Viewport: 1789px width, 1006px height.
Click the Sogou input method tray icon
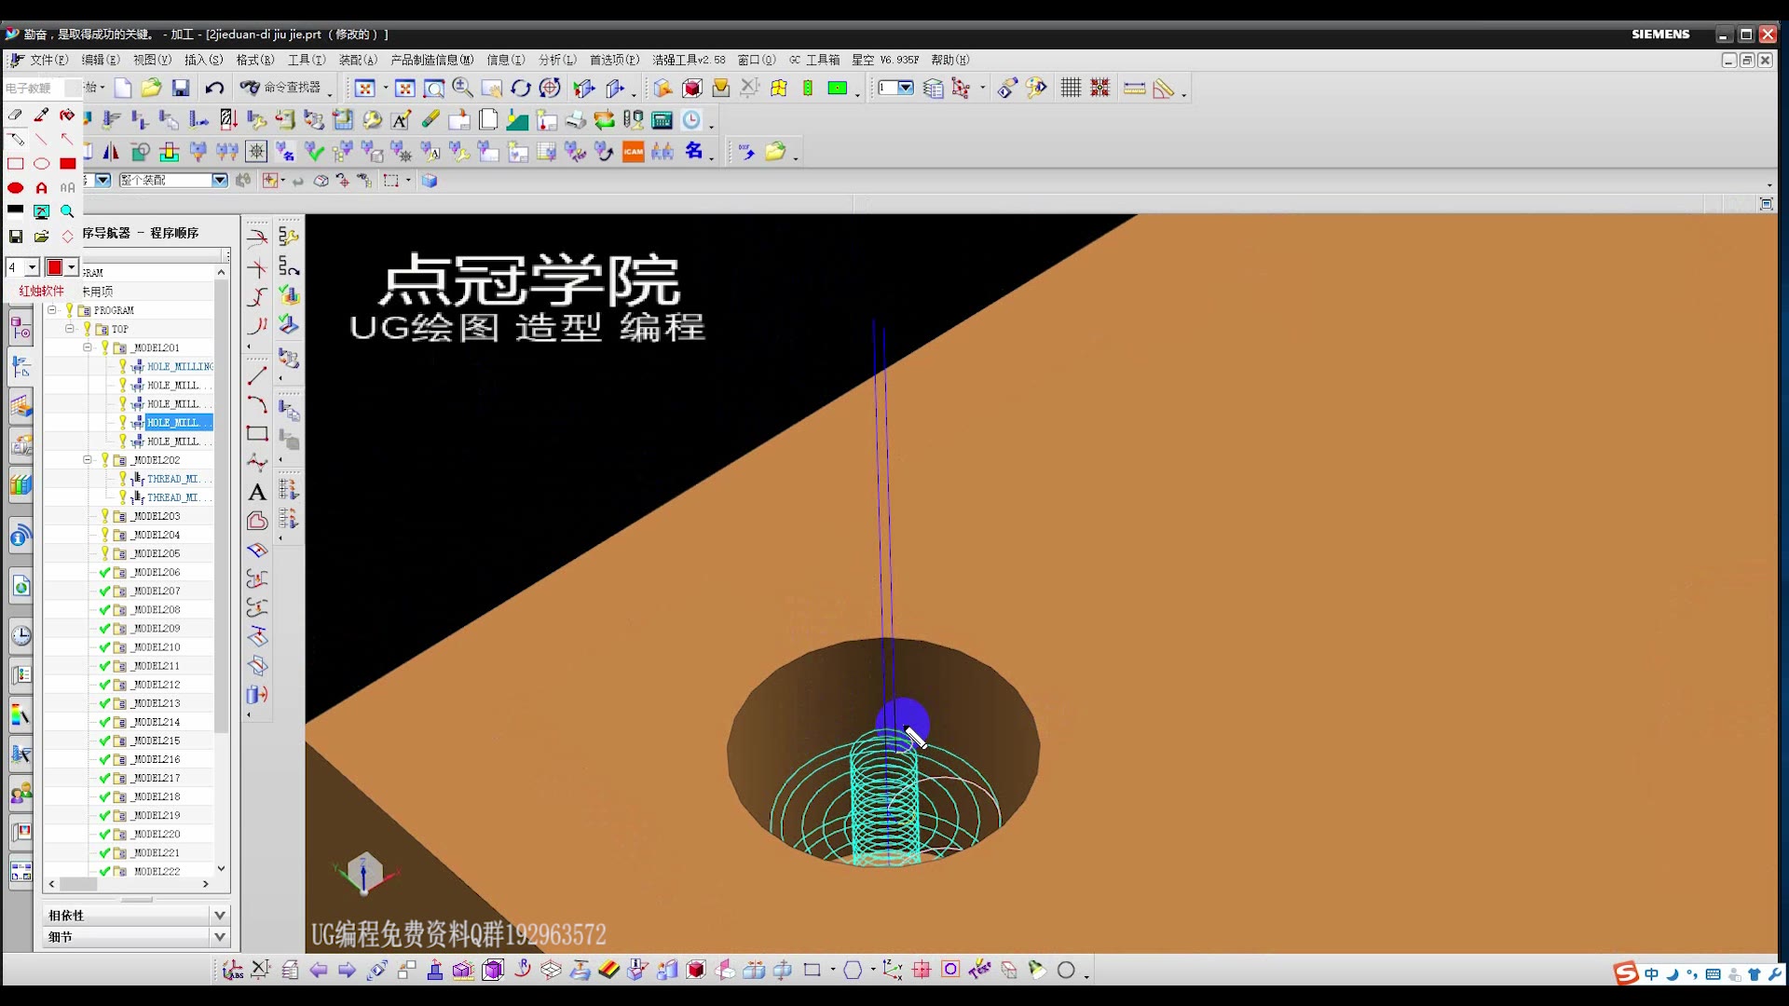pos(1626,973)
